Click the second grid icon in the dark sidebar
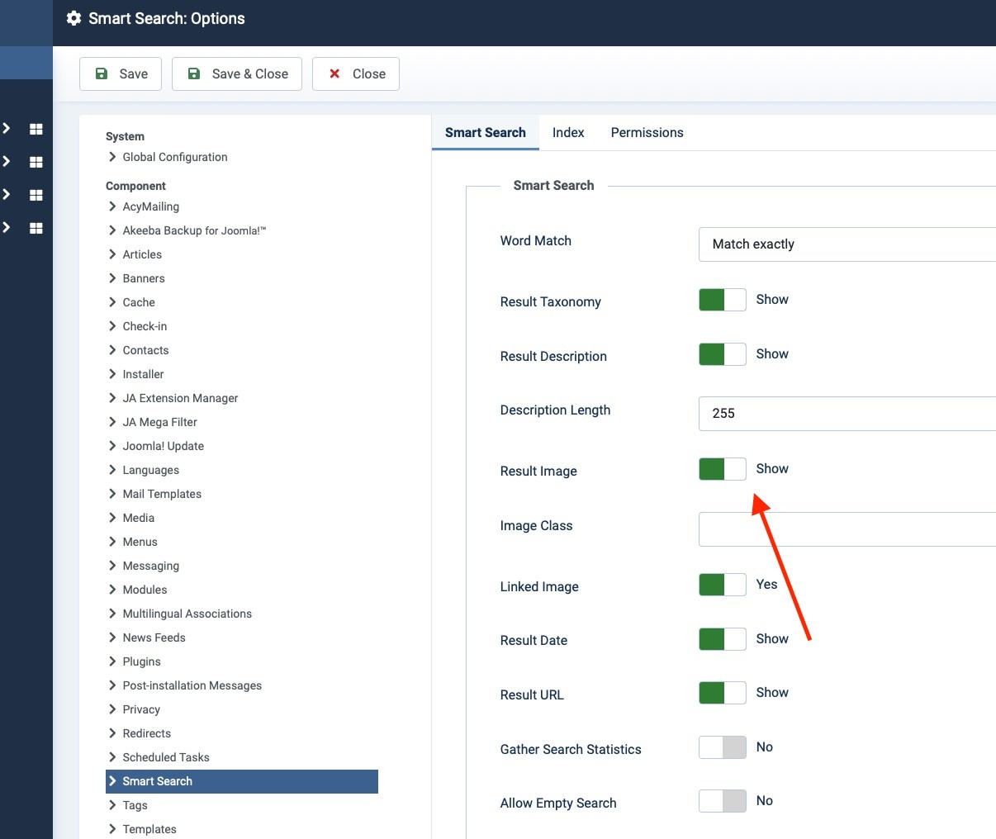 point(36,162)
